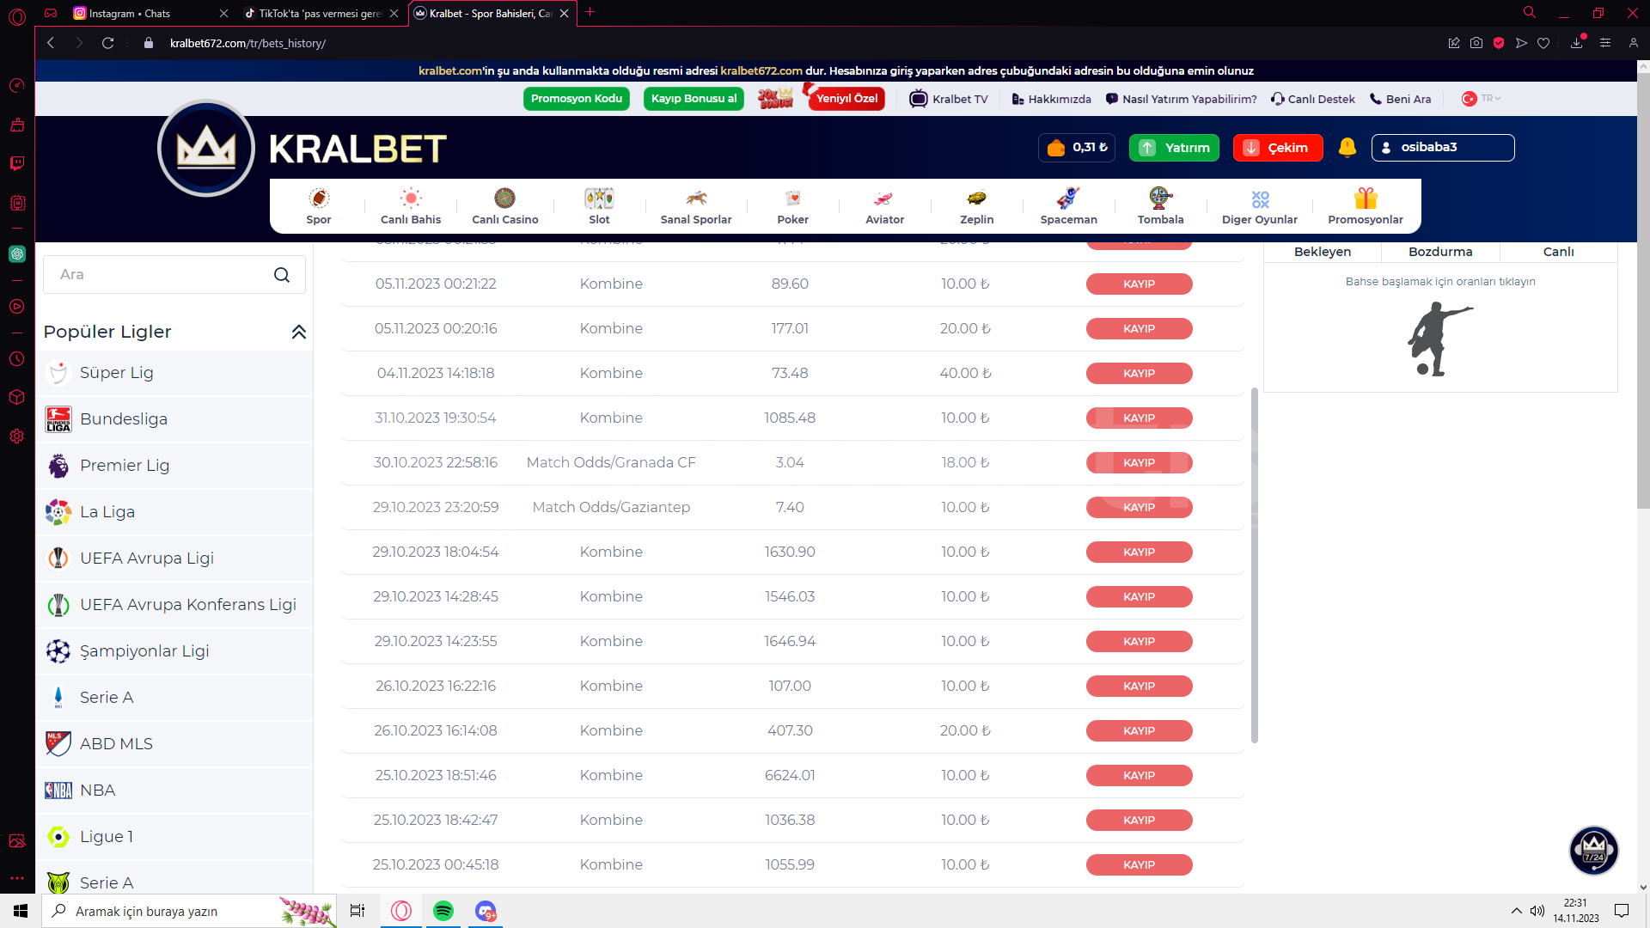Viewport: 1650px width, 928px height.
Task: Click the bet history scrollbar
Action: tap(1255, 565)
